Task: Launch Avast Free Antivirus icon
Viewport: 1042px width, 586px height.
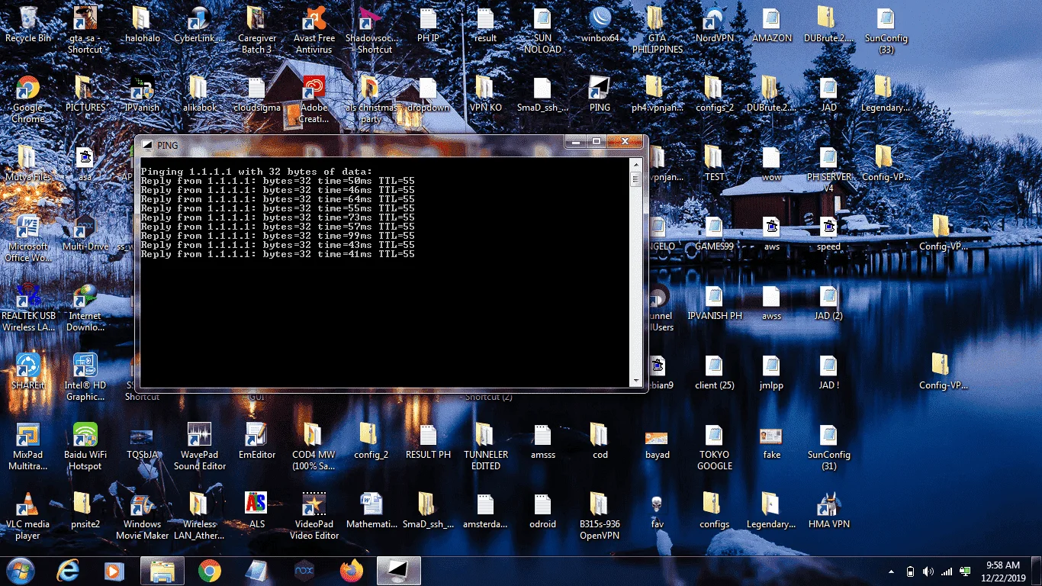Action: pyautogui.click(x=314, y=31)
